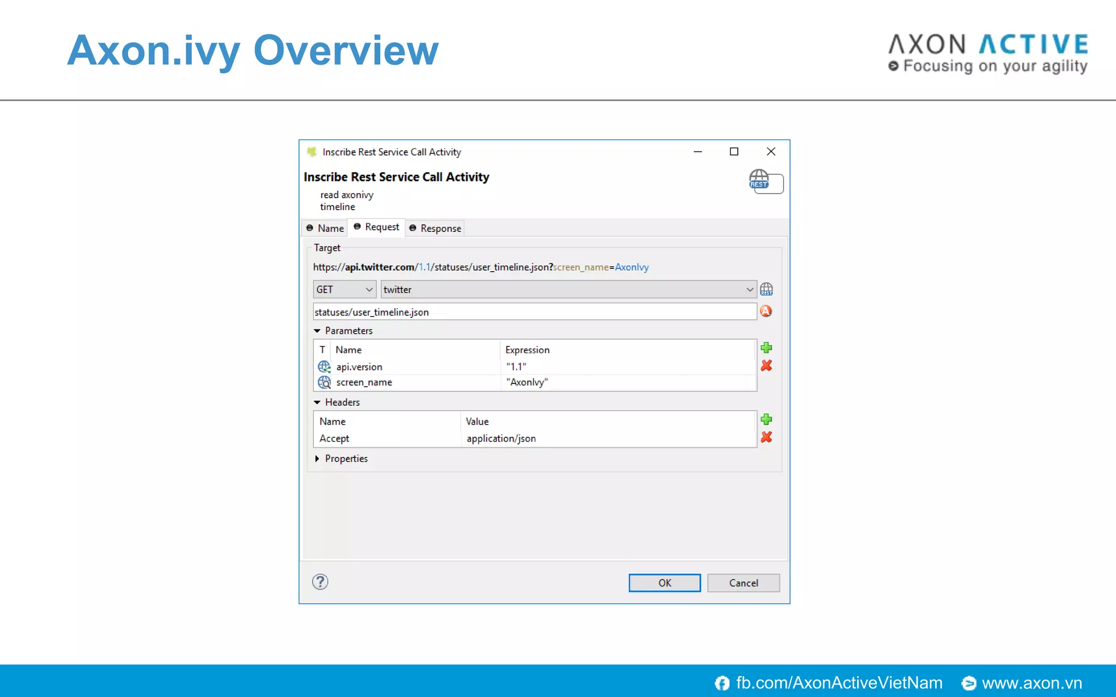Add a new parameter with green plus
This screenshot has height=697, width=1116.
(x=766, y=348)
